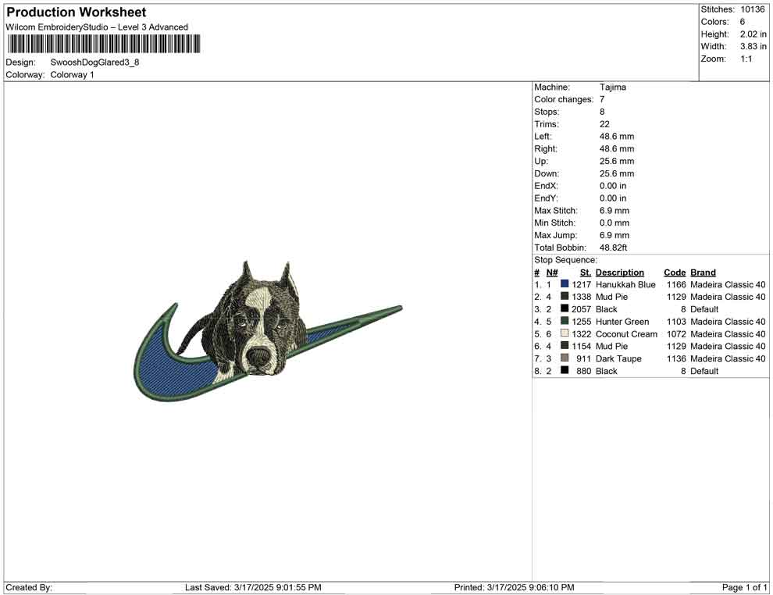Pick the Dark Taupe color swatch
Image resolution: width=773 pixels, height=595 pixels.
(x=565, y=358)
